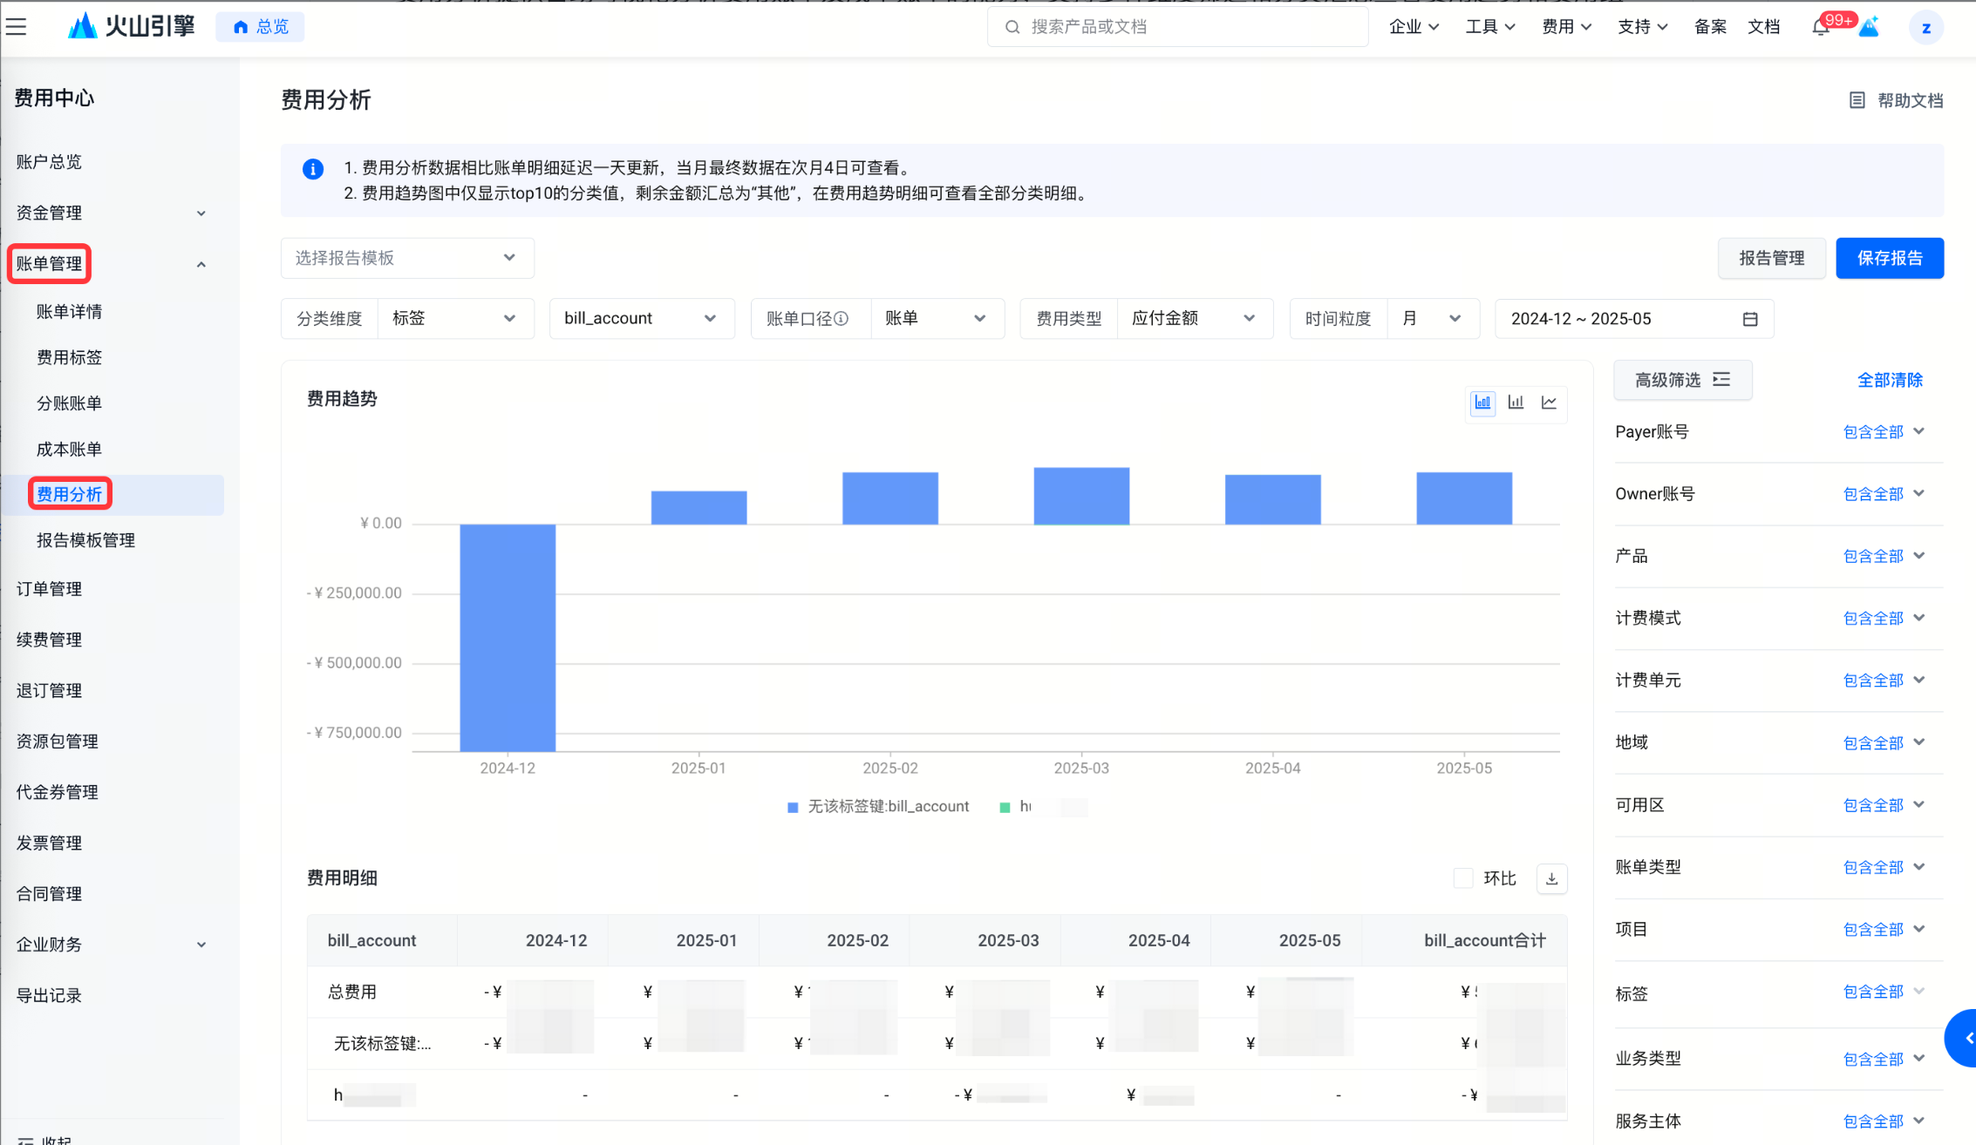Image resolution: width=1976 pixels, height=1145 pixels.
Task: Open the bill_account tag key dropdown
Action: point(642,319)
